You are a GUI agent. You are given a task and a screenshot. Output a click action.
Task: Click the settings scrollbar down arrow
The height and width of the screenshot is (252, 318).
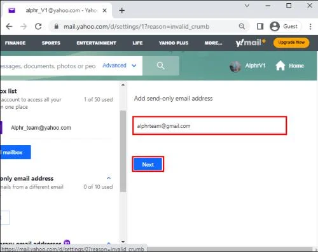pyautogui.click(x=123, y=242)
